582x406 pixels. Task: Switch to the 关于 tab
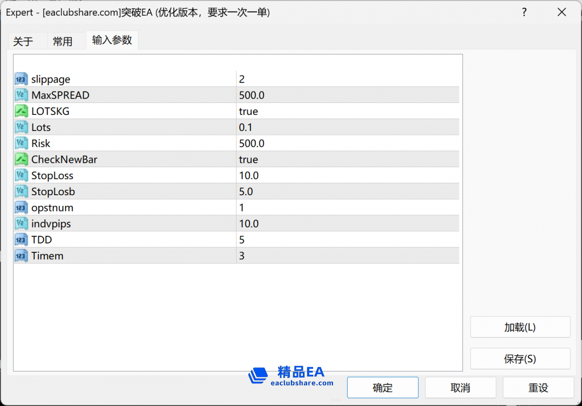23,42
